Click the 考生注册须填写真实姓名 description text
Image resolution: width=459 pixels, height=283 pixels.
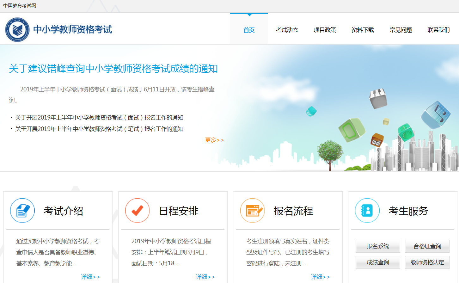point(288,252)
